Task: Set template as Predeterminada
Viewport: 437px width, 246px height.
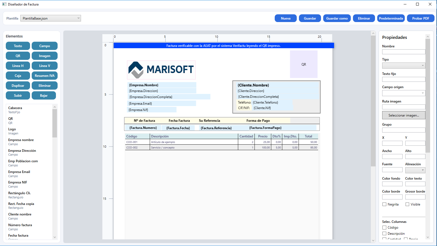Action: click(x=391, y=18)
